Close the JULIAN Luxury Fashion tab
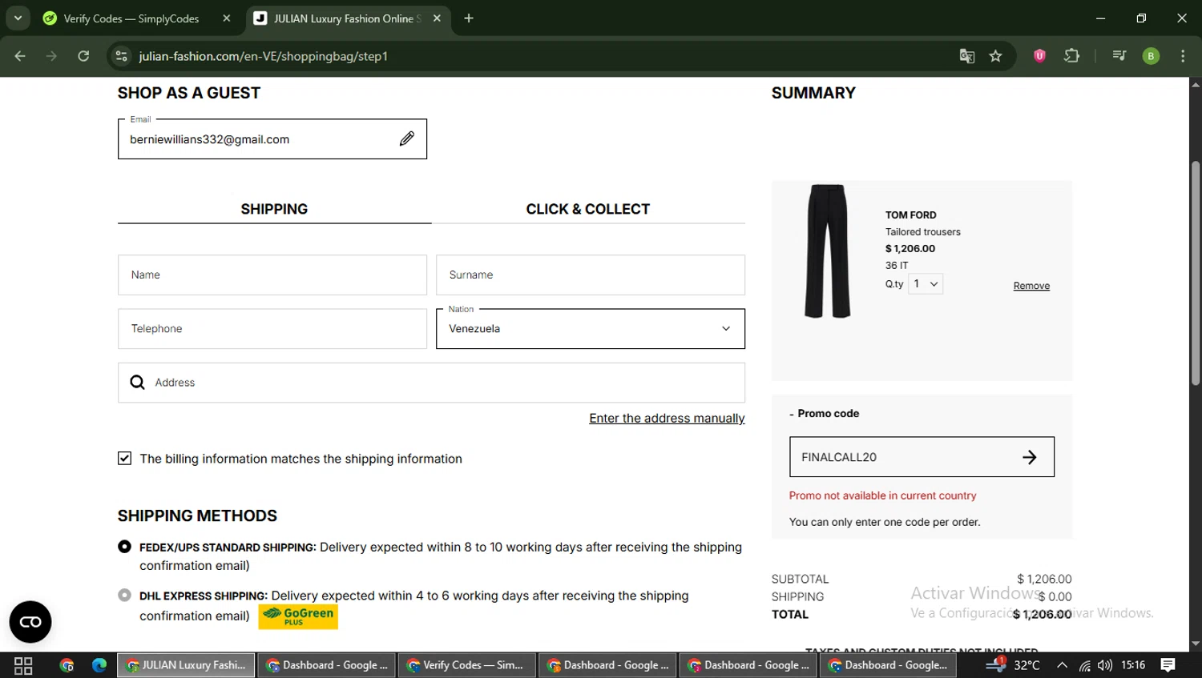Viewport: 1202px width, 678px height. point(437,18)
